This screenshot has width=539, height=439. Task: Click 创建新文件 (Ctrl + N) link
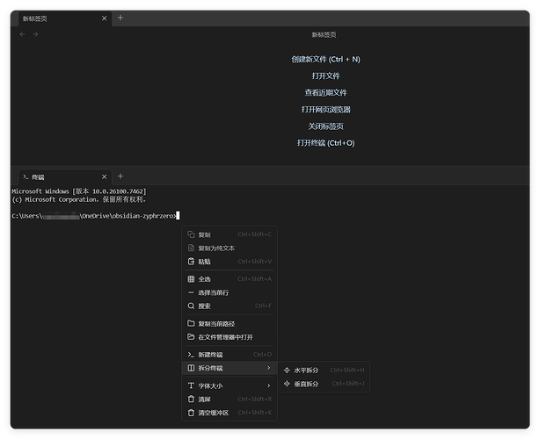pyautogui.click(x=326, y=59)
